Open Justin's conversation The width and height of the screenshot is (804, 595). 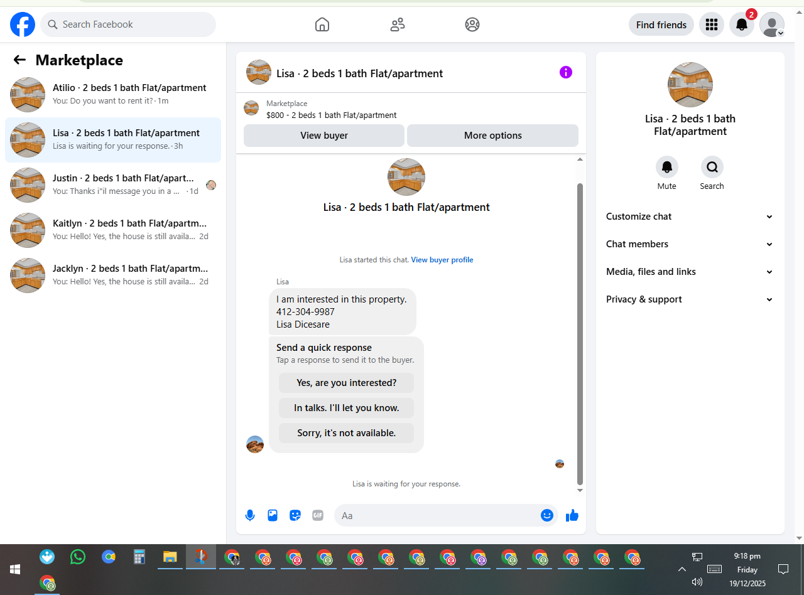tap(113, 185)
